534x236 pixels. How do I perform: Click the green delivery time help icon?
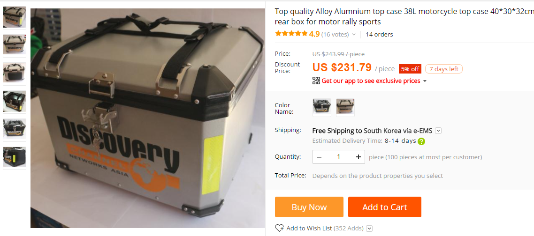point(421,141)
